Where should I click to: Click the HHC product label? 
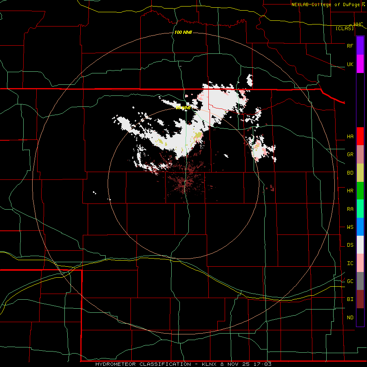[358, 24]
